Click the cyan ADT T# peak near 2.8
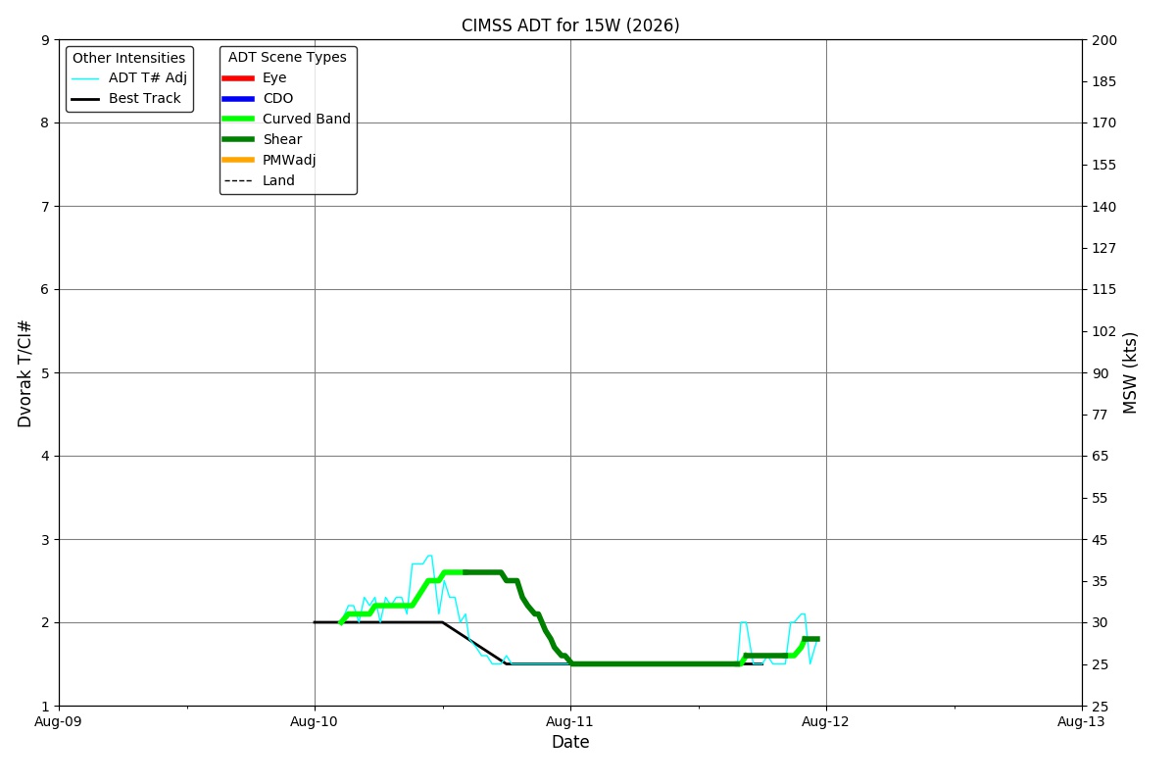 pyautogui.click(x=429, y=556)
